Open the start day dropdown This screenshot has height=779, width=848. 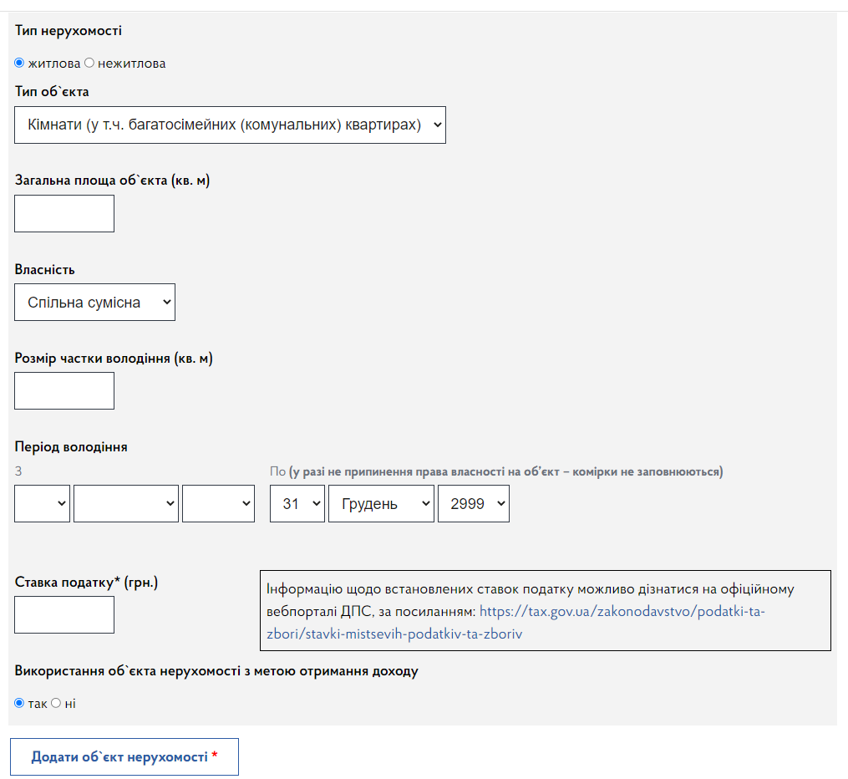point(42,503)
